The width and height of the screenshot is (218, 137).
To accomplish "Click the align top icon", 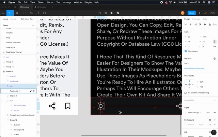I will [200, 25].
